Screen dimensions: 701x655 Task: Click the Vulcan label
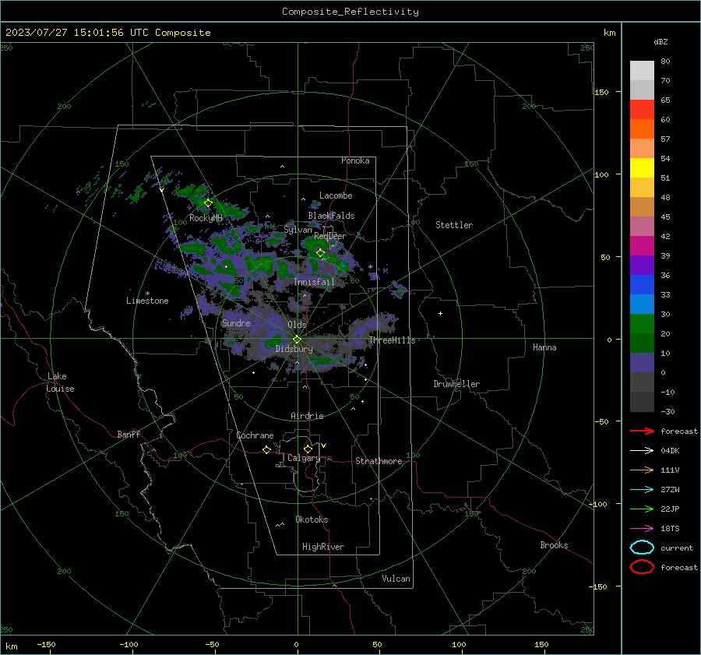(x=396, y=579)
